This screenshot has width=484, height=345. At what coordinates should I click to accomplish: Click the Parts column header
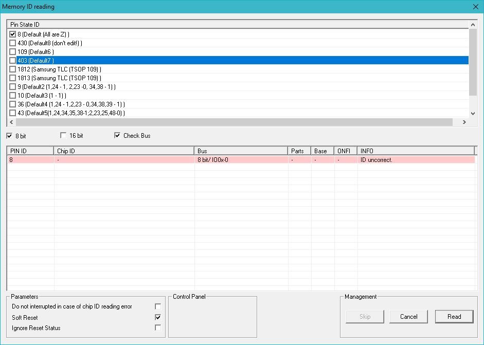click(299, 151)
